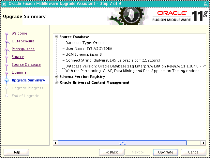
Task: Select the 'Database Type: Oracle' row
Action: 85,43
